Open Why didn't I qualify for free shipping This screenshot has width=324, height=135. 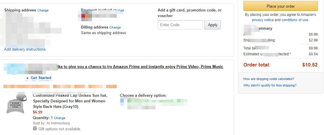[270, 85]
